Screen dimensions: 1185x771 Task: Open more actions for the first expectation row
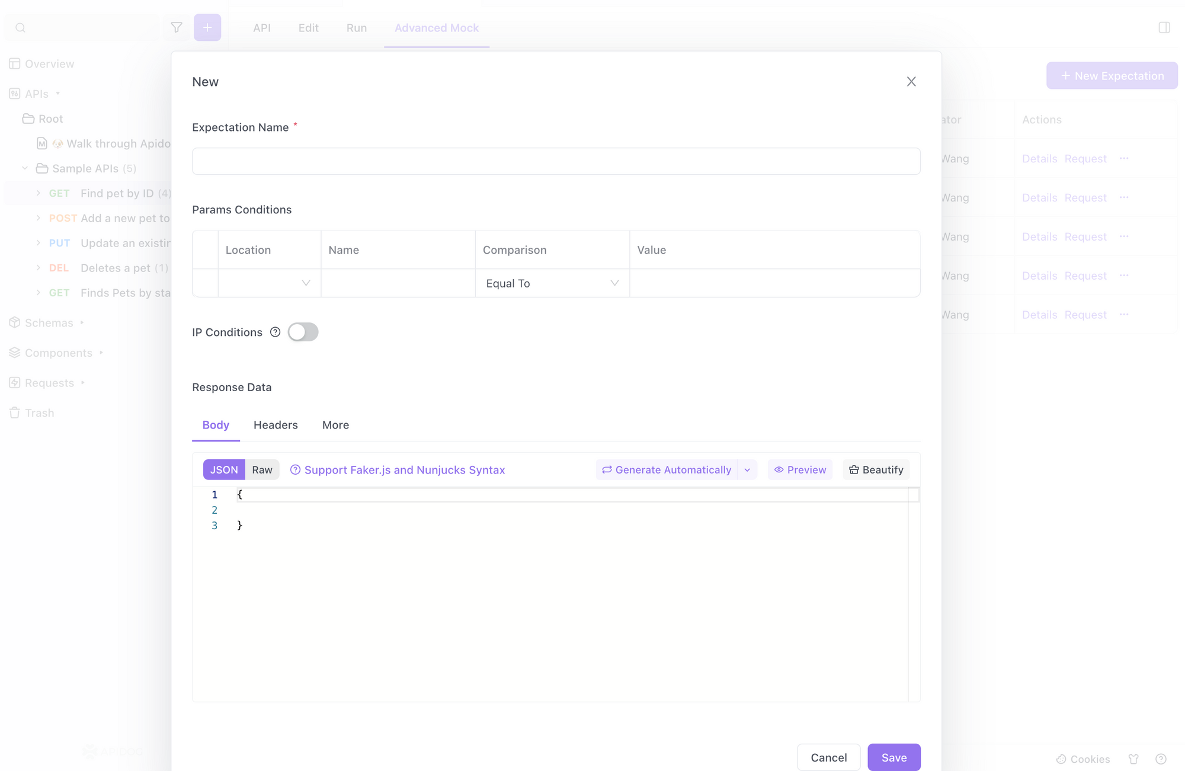click(1124, 158)
